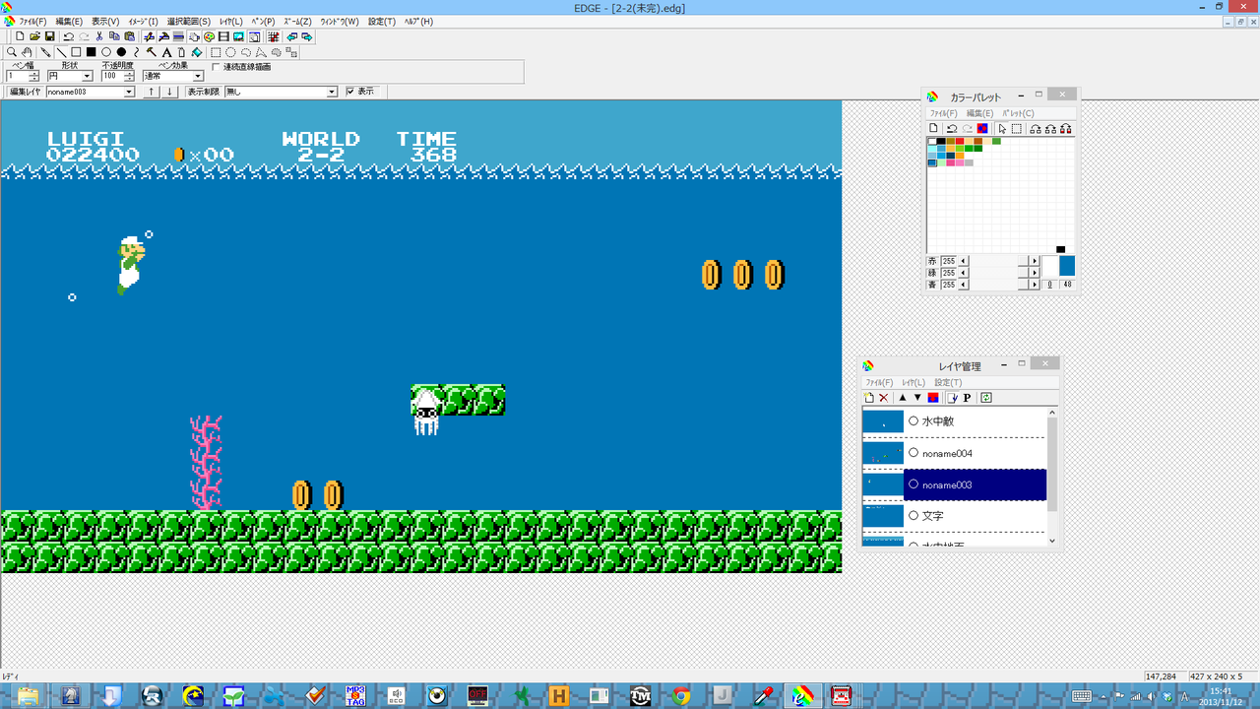Click the down arrow layer button
Image resolution: width=1260 pixels, height=709 pixels.
(170, 92)
